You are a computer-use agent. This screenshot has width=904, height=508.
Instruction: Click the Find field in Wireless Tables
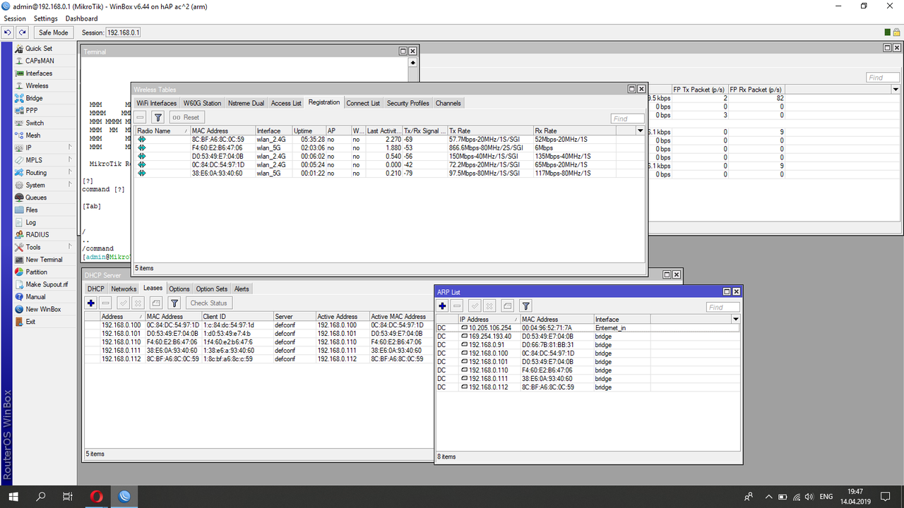click(628, 119)
